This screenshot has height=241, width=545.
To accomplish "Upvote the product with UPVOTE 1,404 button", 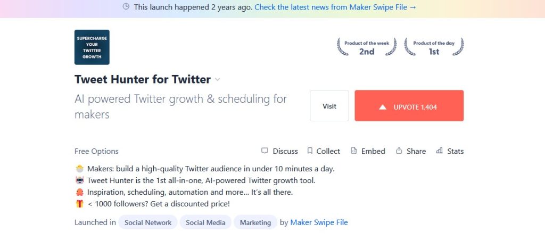I will pyautogui.click(x=409, y=105).
